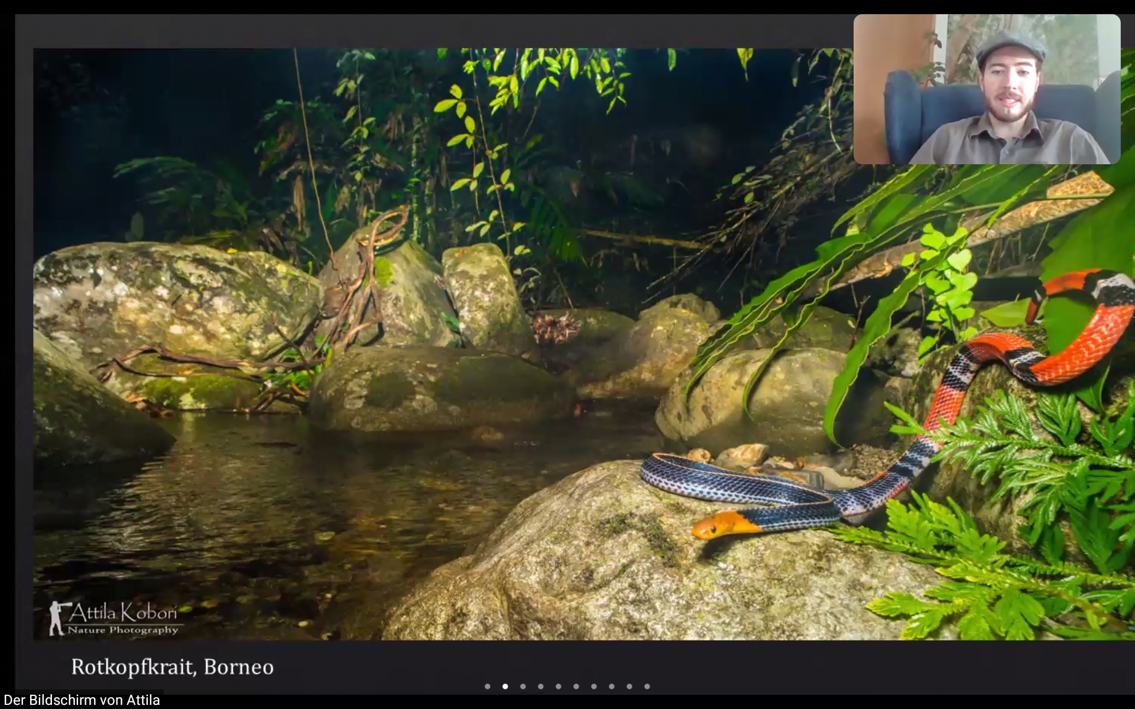1135x709 pixels.
Task: Open the fifth slide via its dot
Action: click(x=559, y=687)
